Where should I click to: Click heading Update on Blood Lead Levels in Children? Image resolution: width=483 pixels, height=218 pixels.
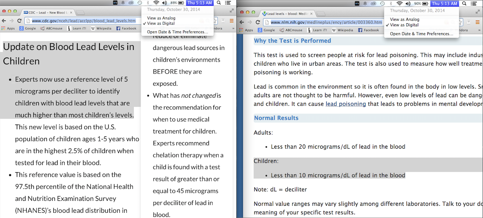(69, 54)
